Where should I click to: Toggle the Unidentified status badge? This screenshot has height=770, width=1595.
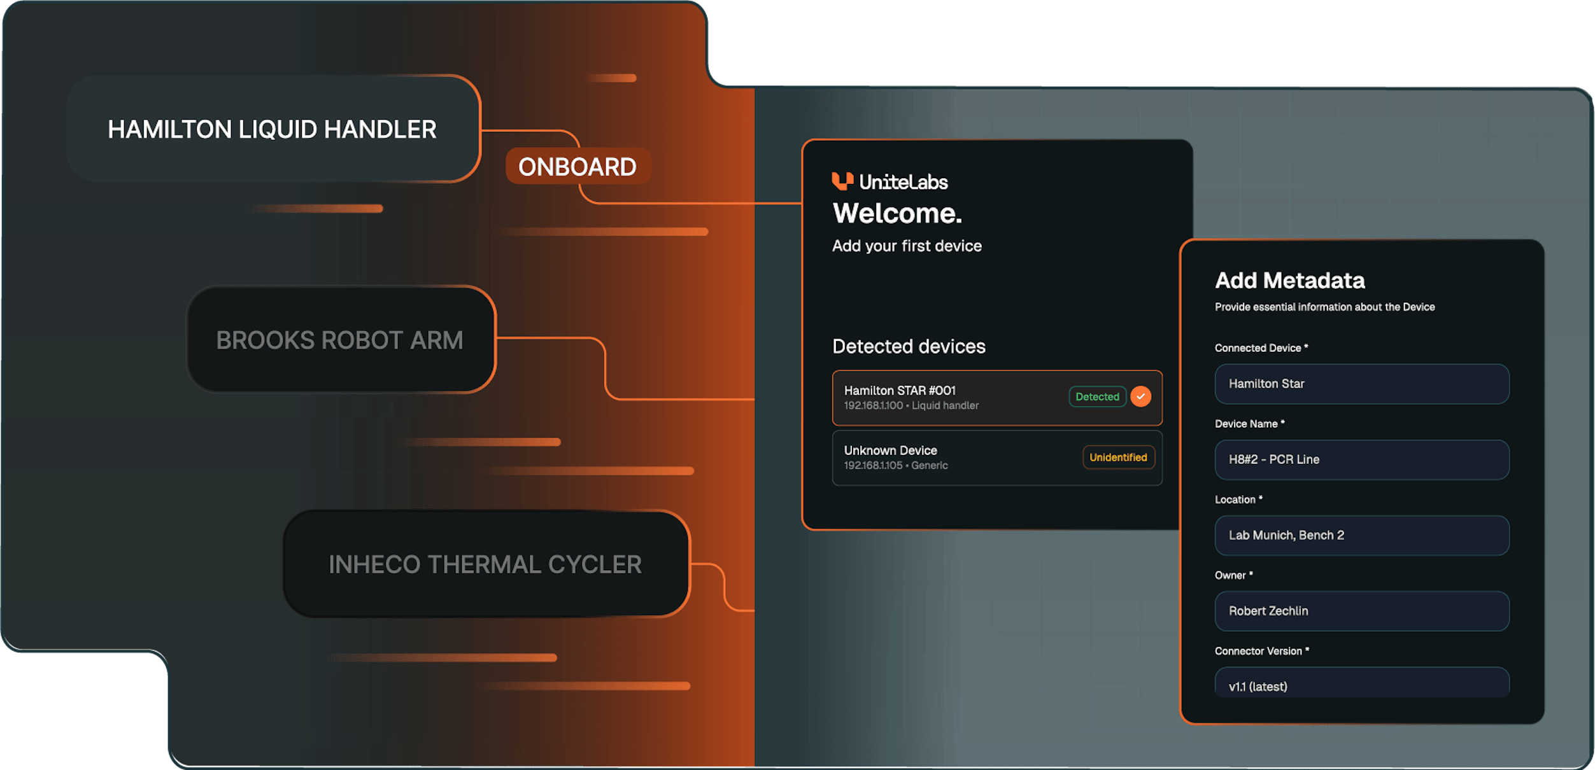pyautogui.click(x=1118, y=457)
